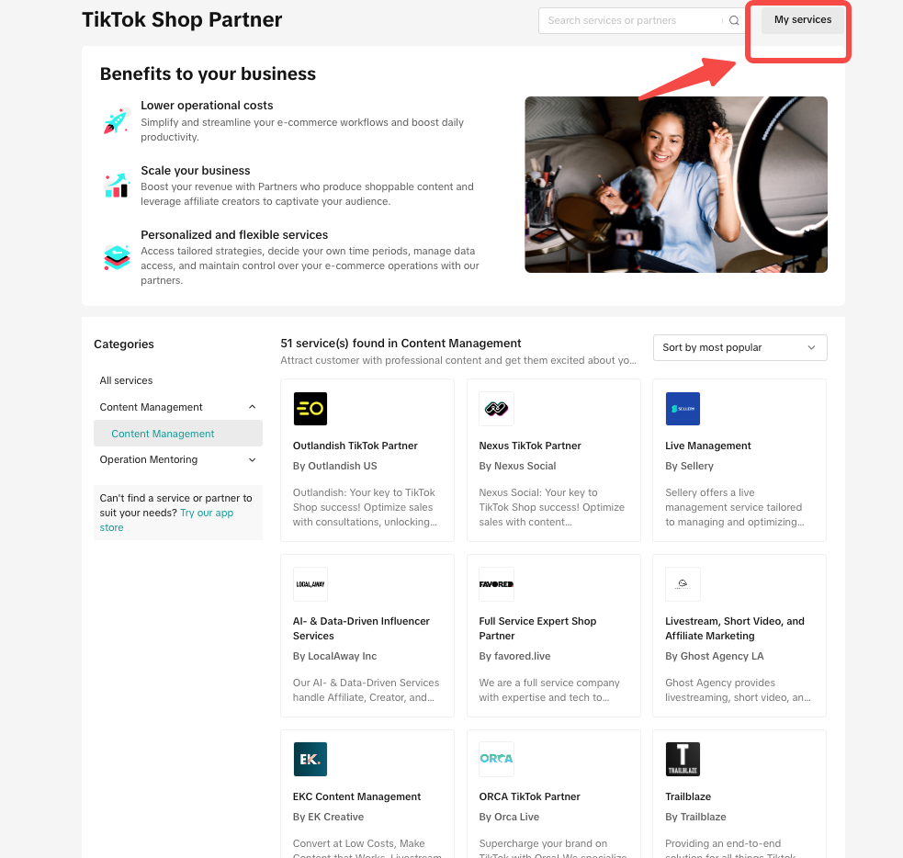Collapse the Content Management category
The height and width of the screenshot is (858, 903).
click(x=253, y=407)
